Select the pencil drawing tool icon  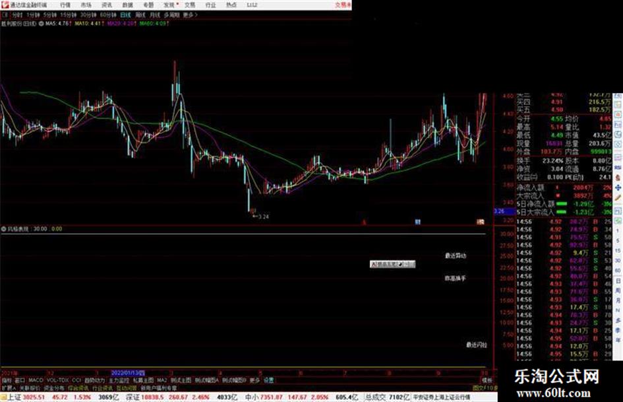pos(618,197)
